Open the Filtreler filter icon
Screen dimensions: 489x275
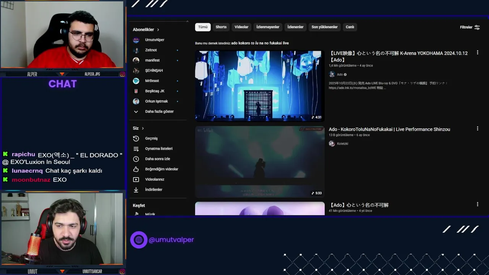[x=477, y=27]
